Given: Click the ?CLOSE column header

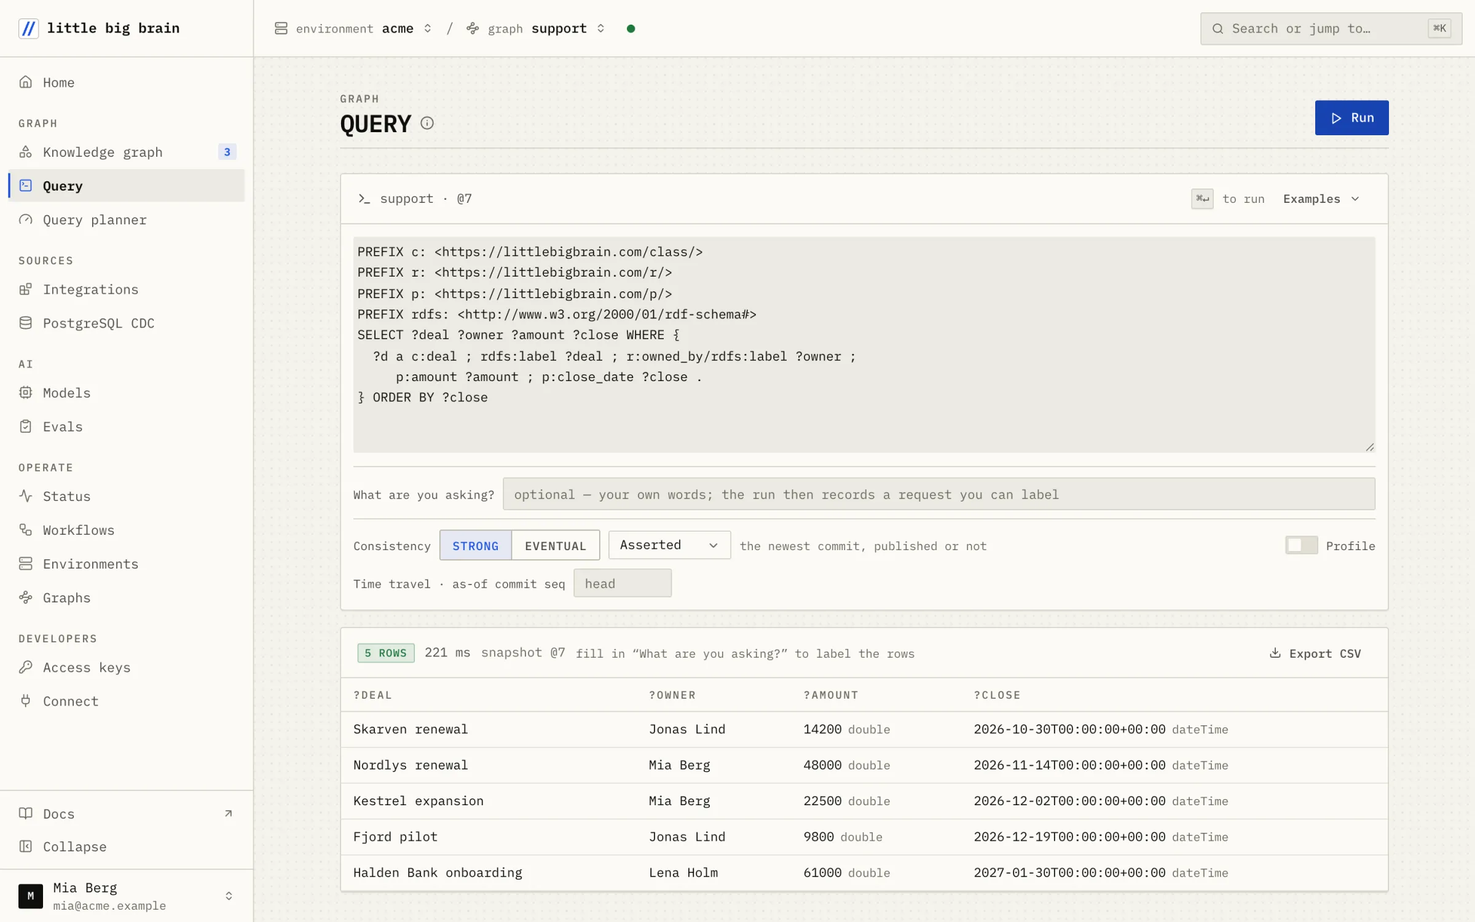Looking at the screenshot, I should [997, 695].
